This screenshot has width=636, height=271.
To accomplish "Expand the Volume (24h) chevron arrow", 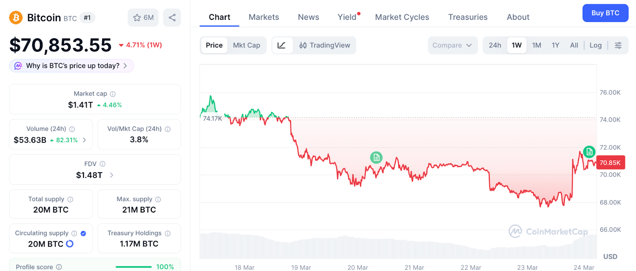I will 84,140.
